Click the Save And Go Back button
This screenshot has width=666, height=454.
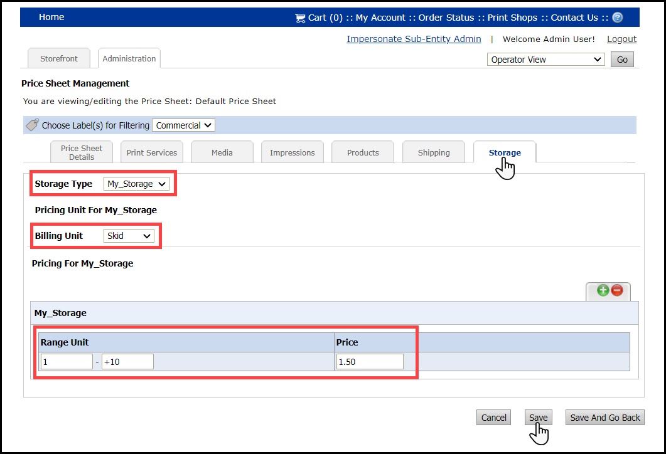coord(604,418)
